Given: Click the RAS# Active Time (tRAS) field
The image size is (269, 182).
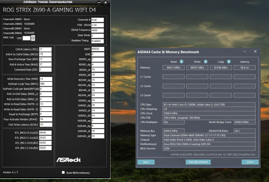Looking at the screenshot, I should [x=45, y=64].
